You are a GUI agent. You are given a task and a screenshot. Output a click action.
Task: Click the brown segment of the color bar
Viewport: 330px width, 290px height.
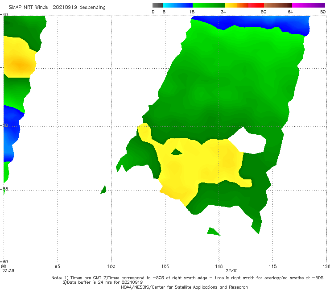tap(278, 5)
